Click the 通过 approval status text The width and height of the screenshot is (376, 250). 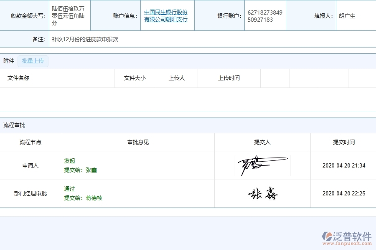pyautogui.click(x=70, y=189)
